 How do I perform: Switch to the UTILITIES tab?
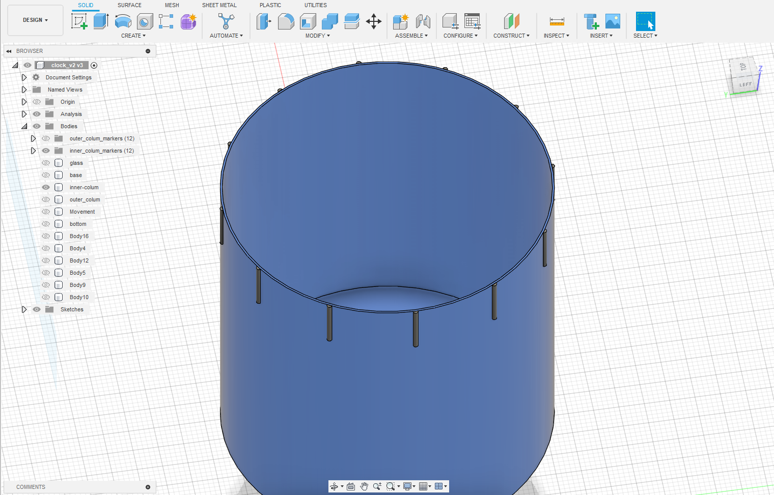pyautogui.click(x=316, y=5)
